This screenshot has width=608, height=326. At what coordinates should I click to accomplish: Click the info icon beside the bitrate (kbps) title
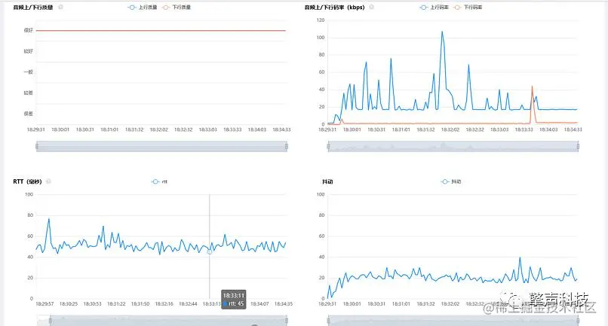pyautogui.click(x=371, y=7)
